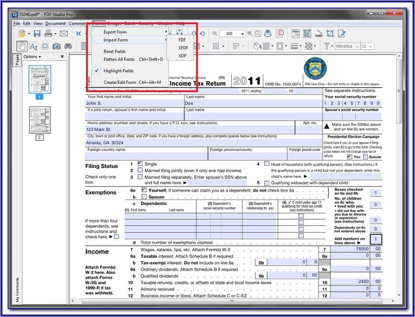Check the Spouse exemption checkbox
Viewport: 415px width, 317px height.
(144, 197)
